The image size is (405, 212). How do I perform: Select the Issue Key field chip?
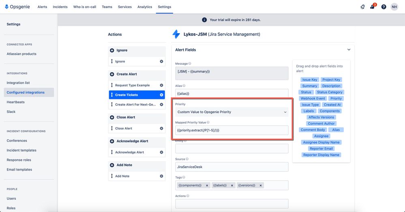(x=310, y=80)
